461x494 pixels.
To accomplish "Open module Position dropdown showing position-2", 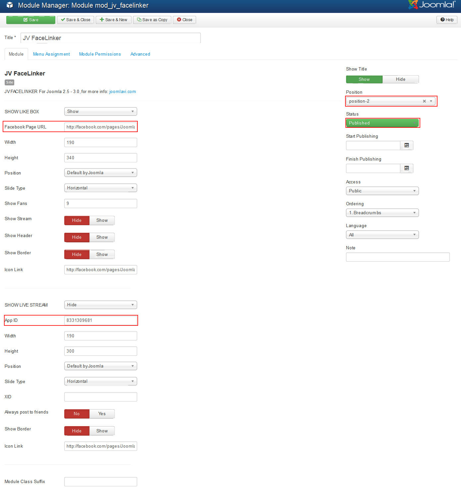I will [391, 101].
